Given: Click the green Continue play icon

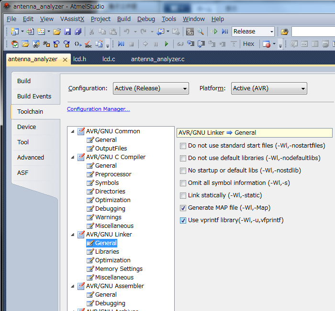Looking at the screenshot, I should [167, 44].
